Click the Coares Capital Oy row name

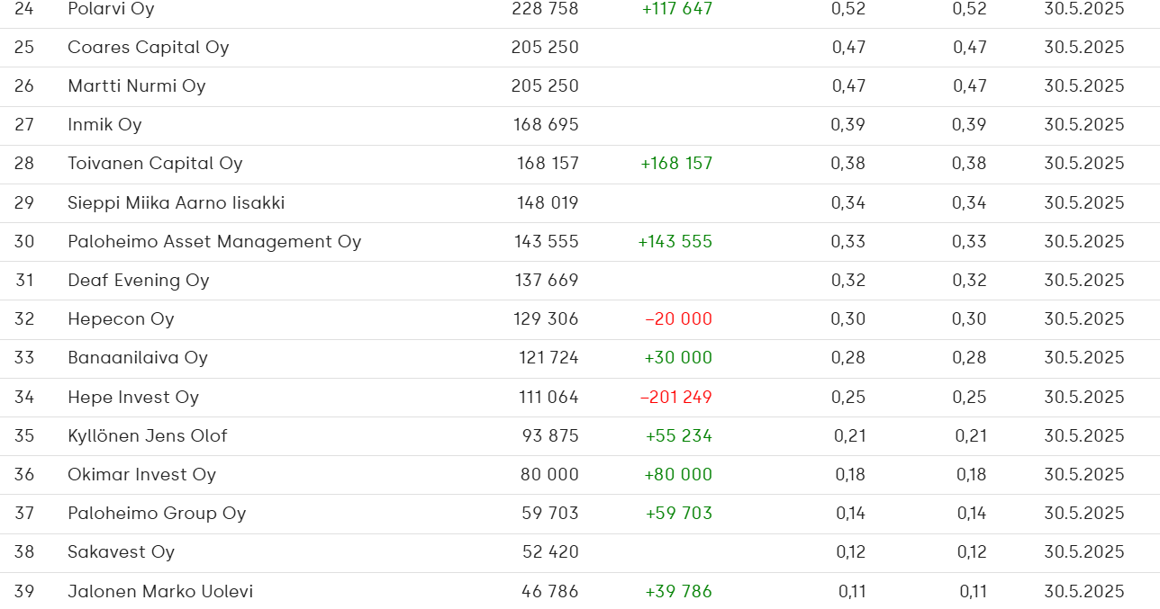pos(149,48)
